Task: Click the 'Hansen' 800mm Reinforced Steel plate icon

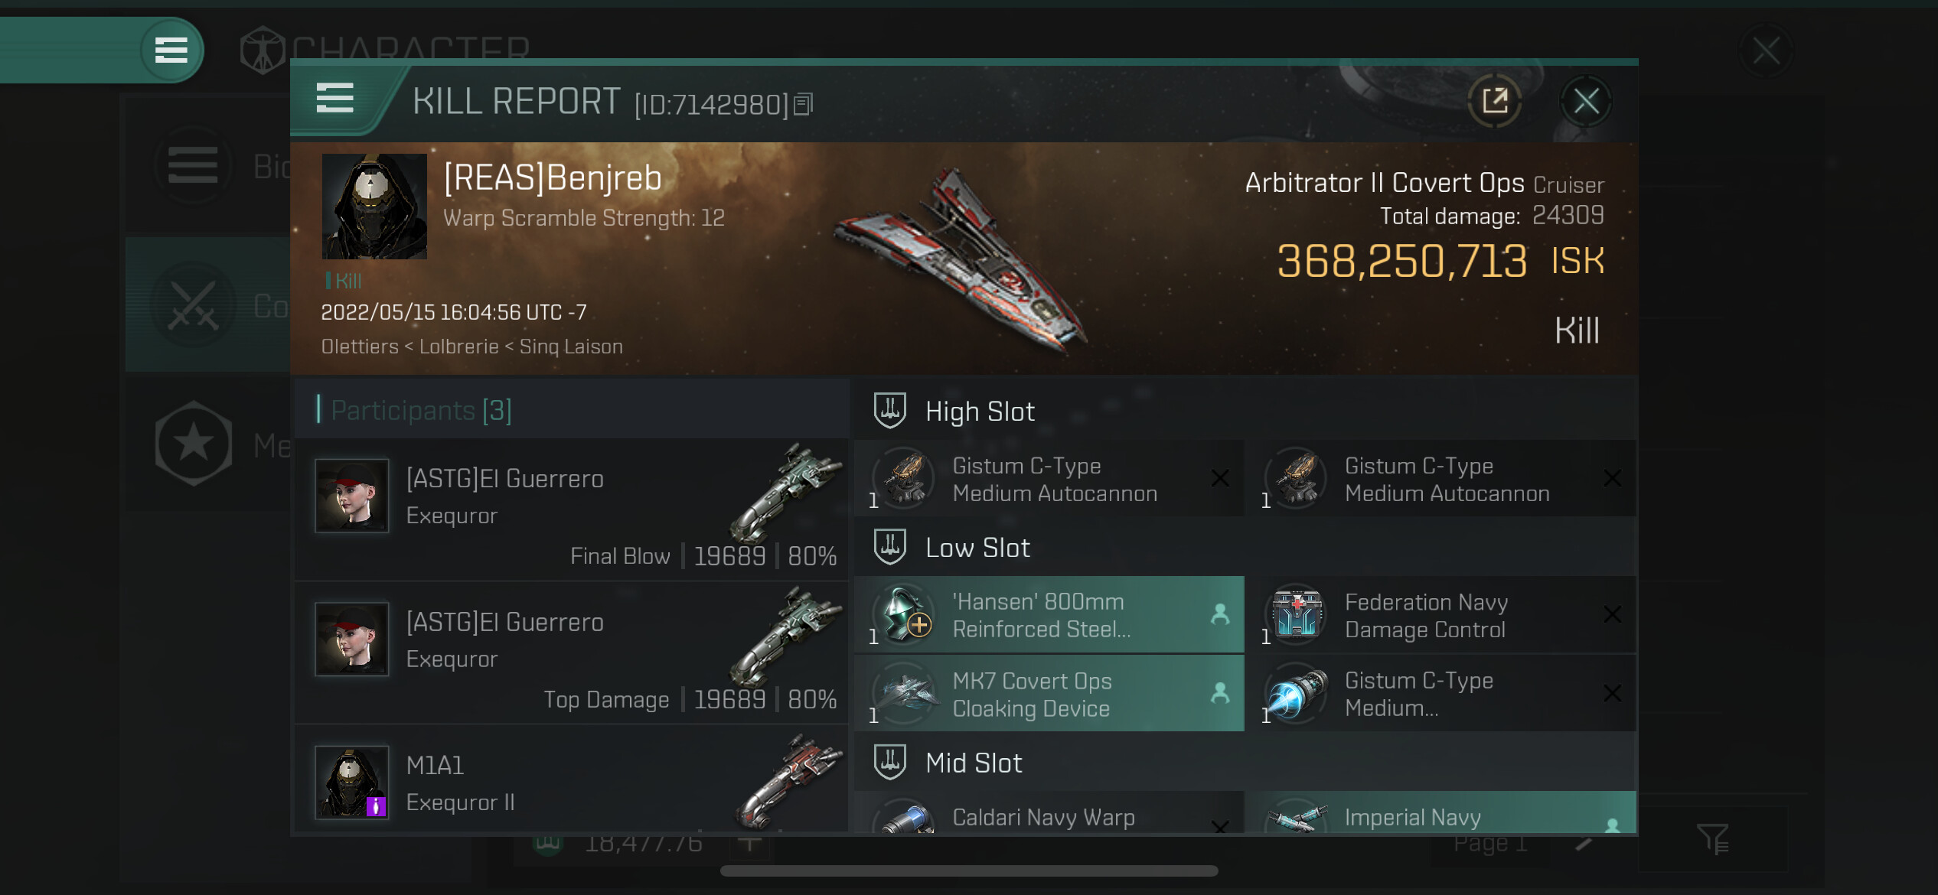Action: point(905,614)
